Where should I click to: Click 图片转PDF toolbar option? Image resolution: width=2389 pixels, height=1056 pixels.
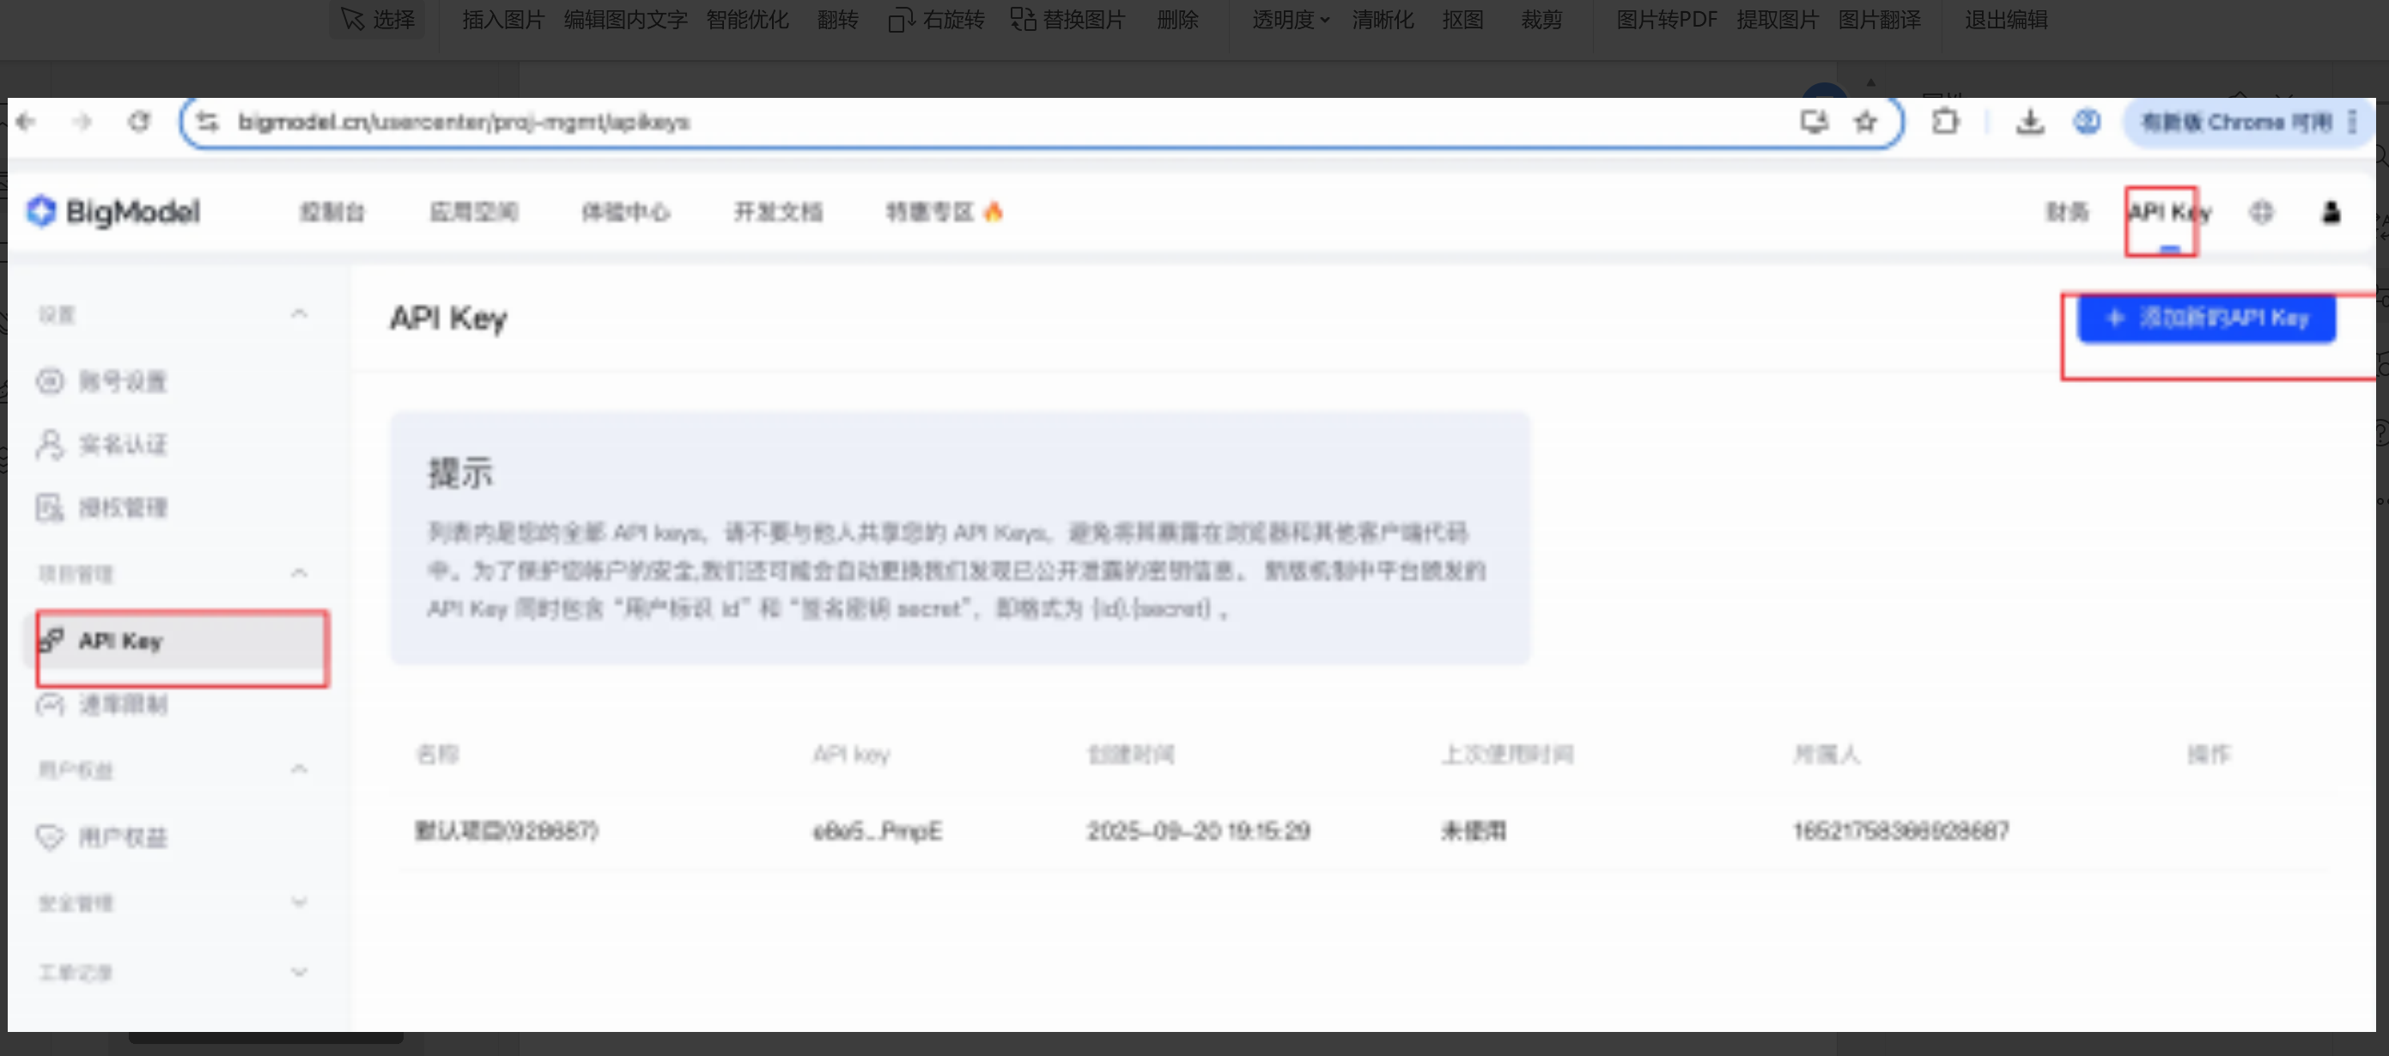1666,20
